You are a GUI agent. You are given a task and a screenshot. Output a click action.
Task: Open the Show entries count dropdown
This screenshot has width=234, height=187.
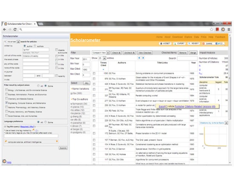coord(102,58)
